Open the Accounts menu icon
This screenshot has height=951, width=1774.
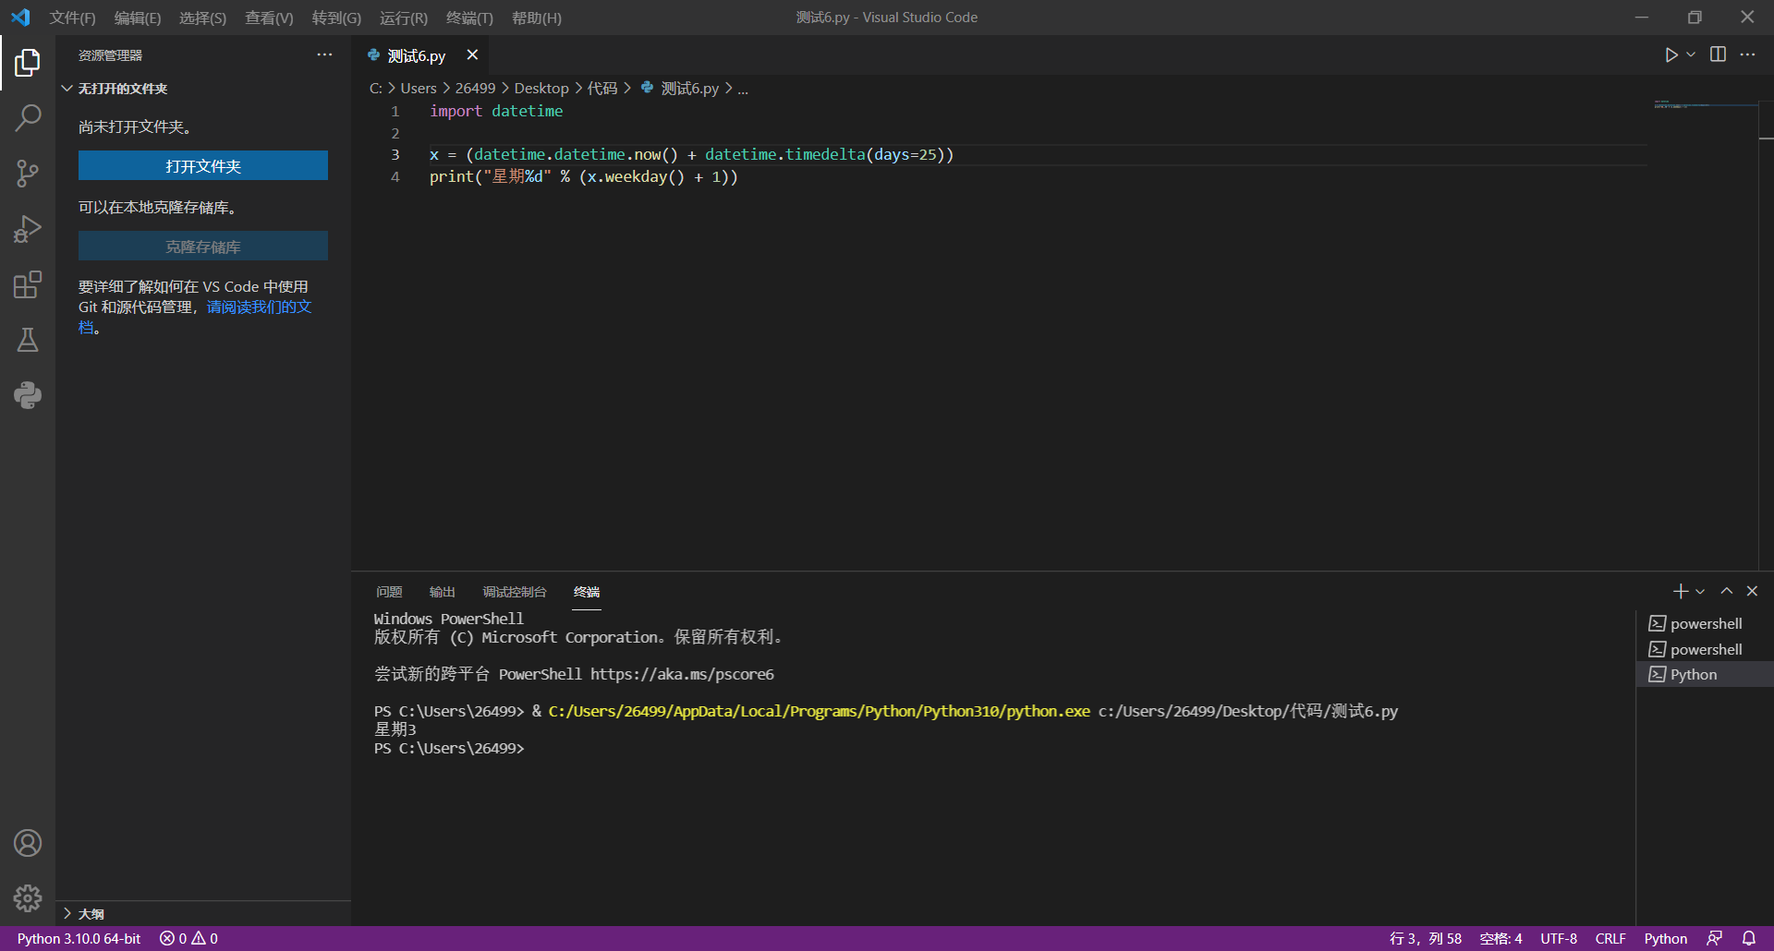28,843
